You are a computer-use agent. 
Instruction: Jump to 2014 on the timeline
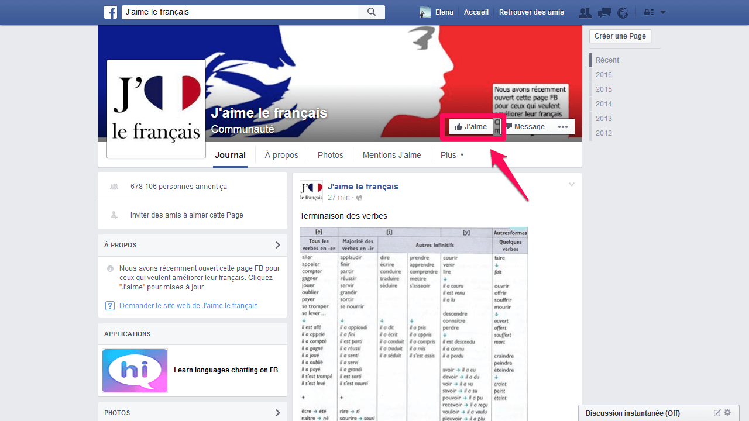tap(604, 104)
